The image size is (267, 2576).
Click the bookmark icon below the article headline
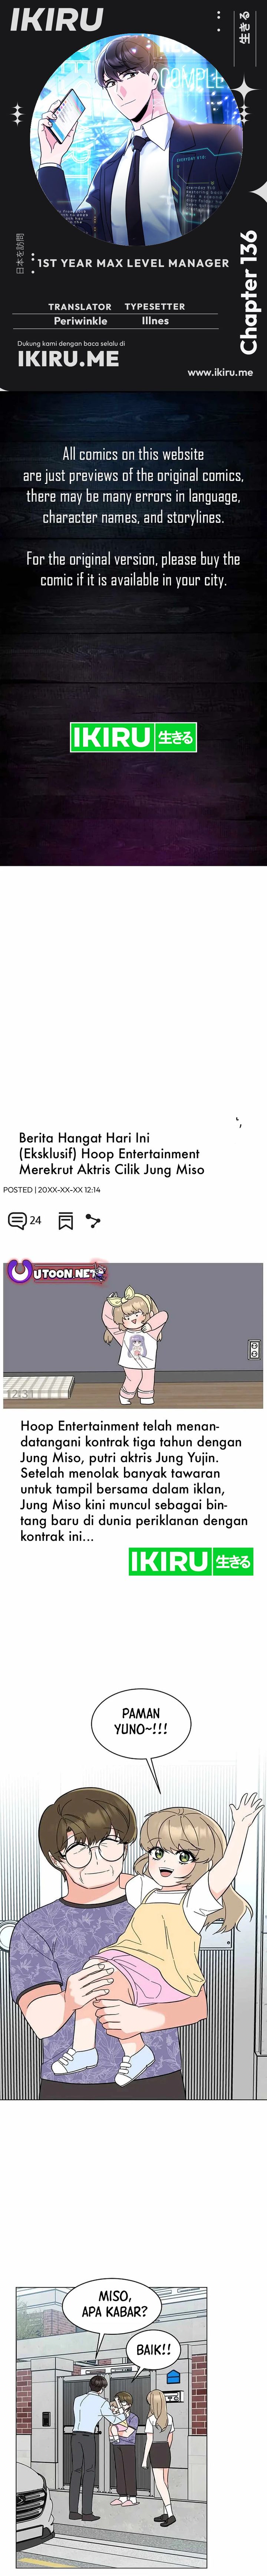coord(66,1221)
